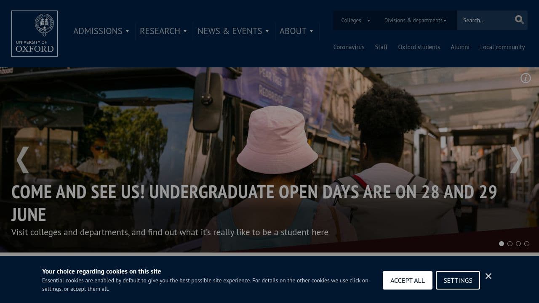The image size is (539, 303).
Task: Open the Staff link
Action: (381, 47)
